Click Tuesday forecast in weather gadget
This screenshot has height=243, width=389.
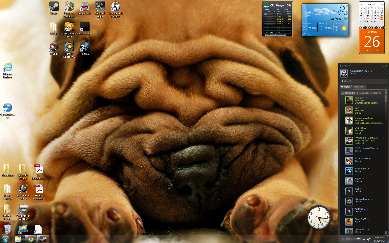340,27
